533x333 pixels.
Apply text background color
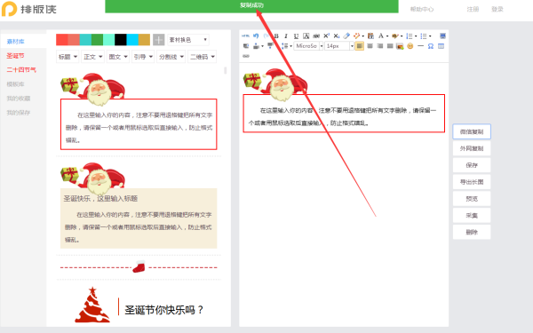pos(395,36)
